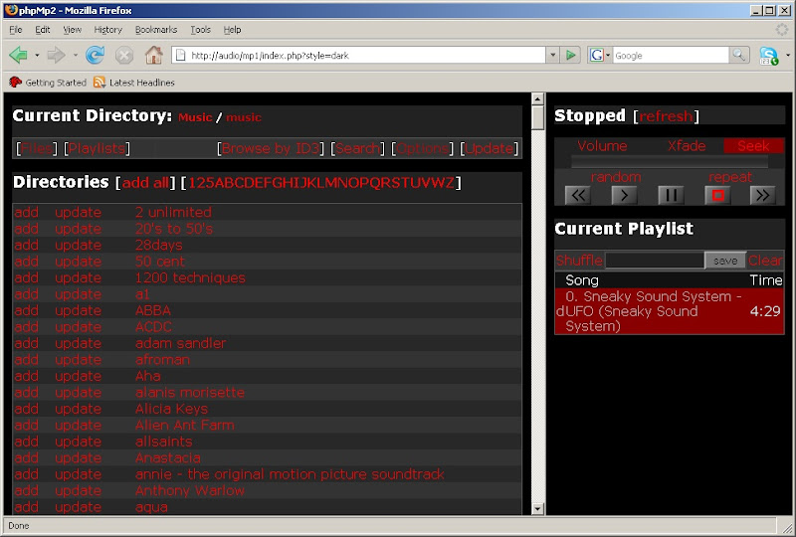Click the Forward arrow button
Viewport: 796px width, 537px height.
[56, 55]
